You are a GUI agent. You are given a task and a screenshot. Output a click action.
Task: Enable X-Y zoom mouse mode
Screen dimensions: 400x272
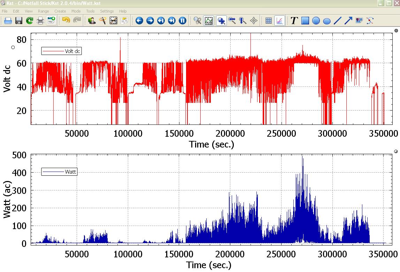click(x=221, y=21)
